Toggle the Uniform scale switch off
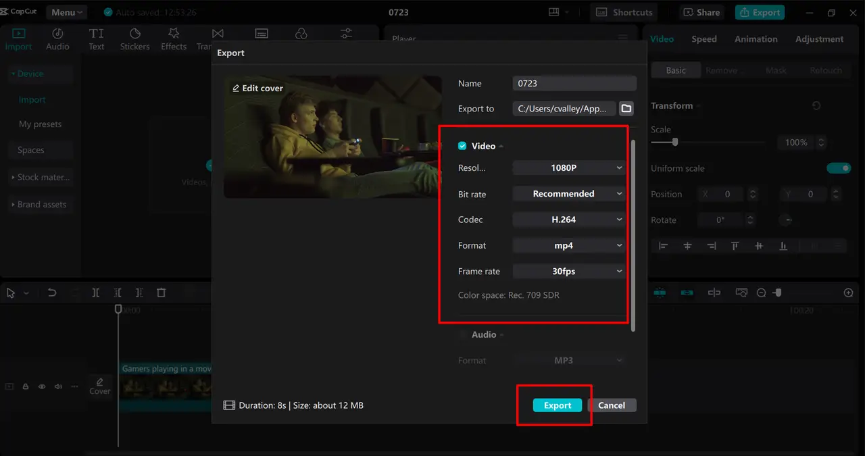 [x=839, y=168]
